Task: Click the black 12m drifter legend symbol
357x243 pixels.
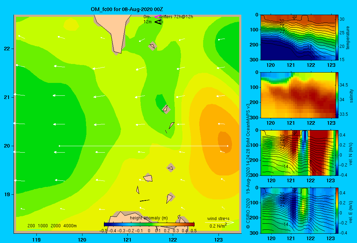Action: click(158, 22)
